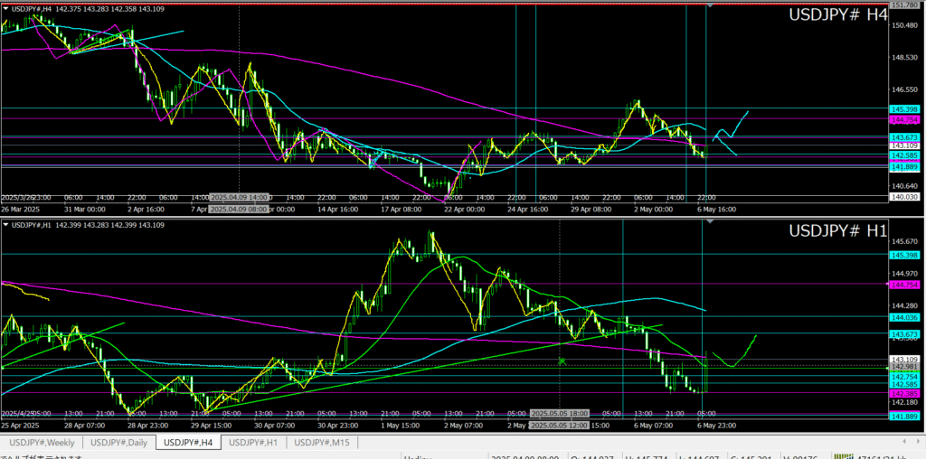Click the left tab-scroll arrow
This screenshot has height=459, width=926.
pos(903,441)
